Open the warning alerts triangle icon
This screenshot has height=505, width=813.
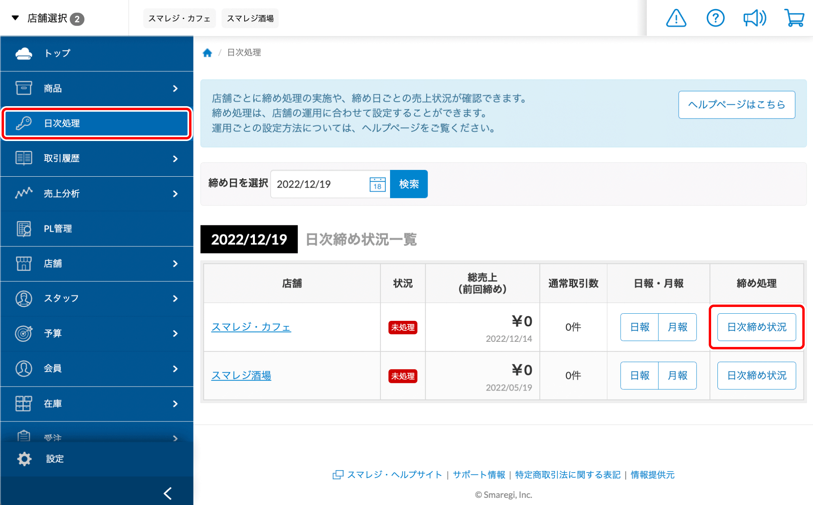pos(676,18)
